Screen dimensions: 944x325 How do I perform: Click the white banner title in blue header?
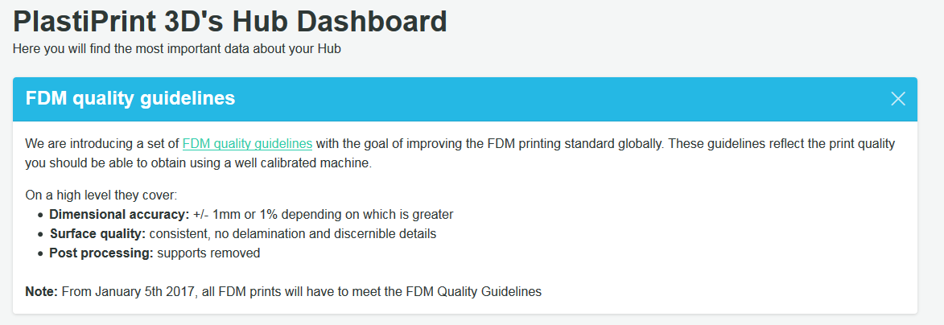coord(130,99)
